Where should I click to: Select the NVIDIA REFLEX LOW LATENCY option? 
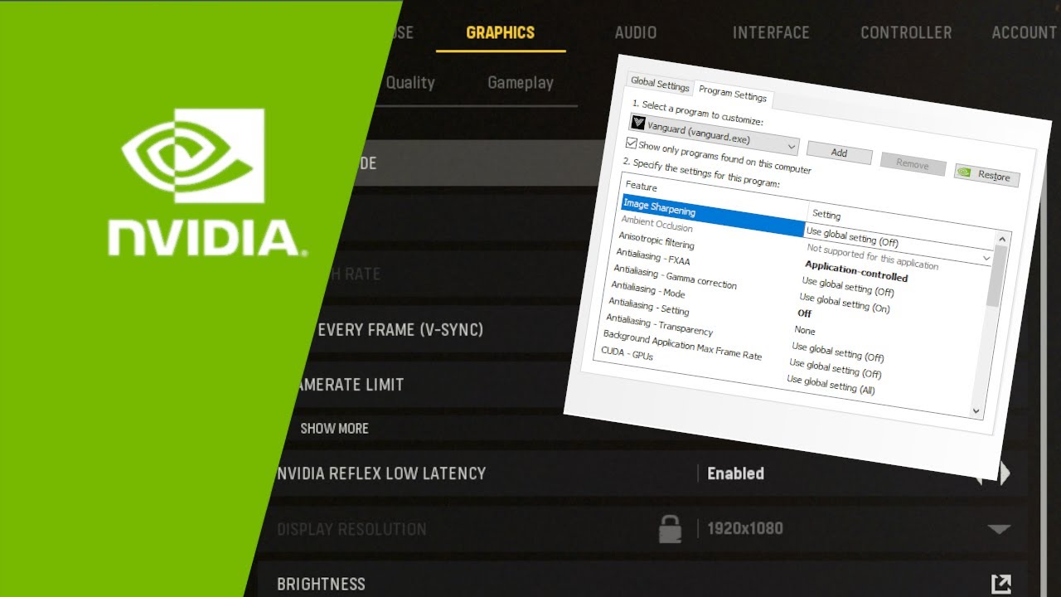pos(381,473)
